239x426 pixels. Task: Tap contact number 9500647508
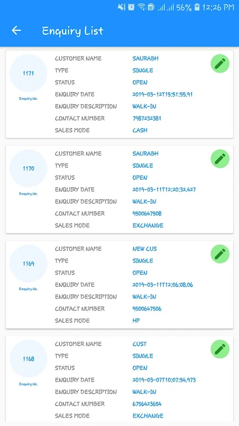(147, 214)
